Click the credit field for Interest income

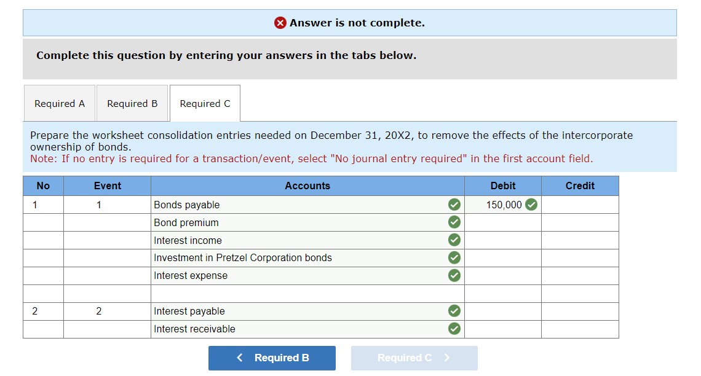point(579,240)
